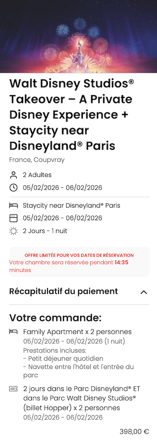Click the Disneyland castle fireworks banner image

(78, 36)
